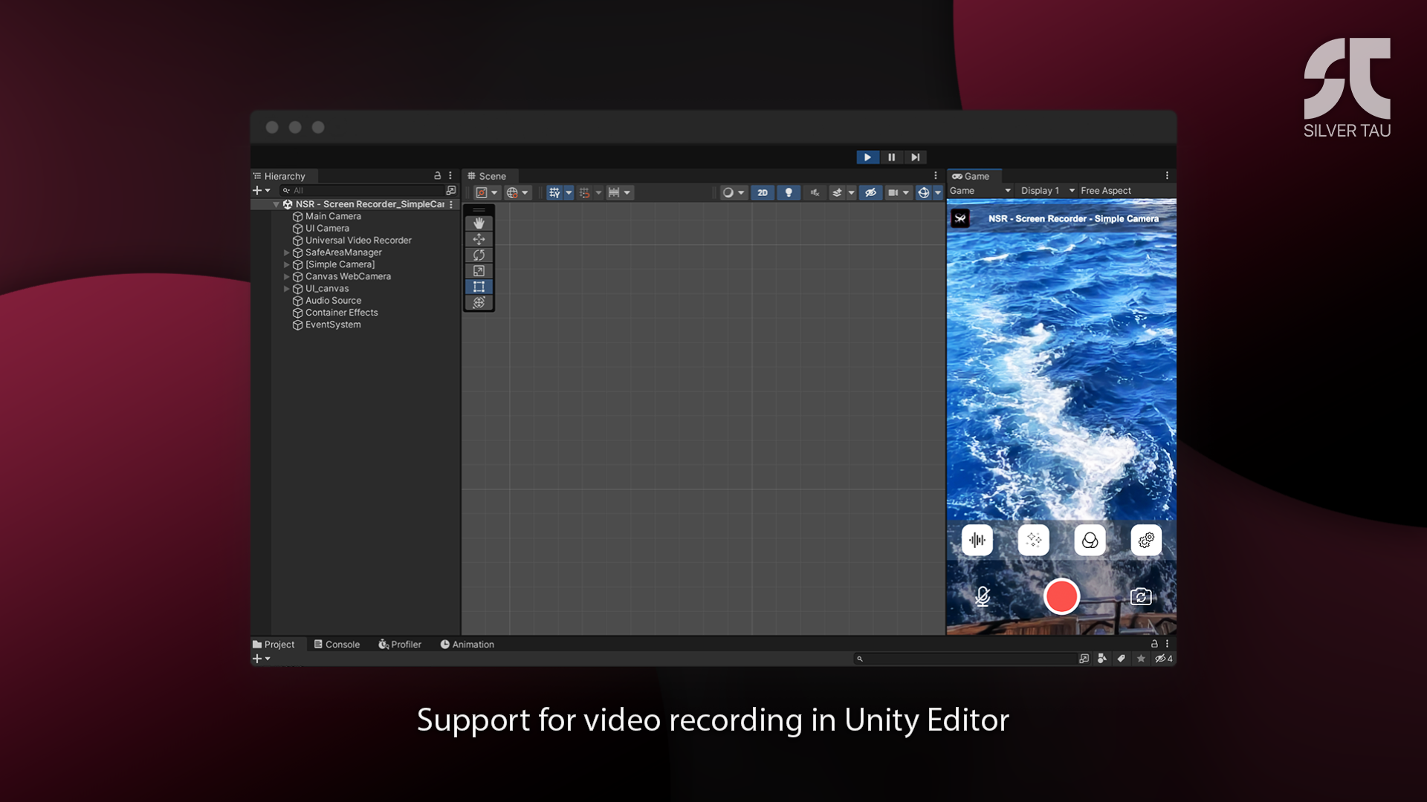Toggle the Hierarchy panel lock
1427x802 pixels.
438,176
